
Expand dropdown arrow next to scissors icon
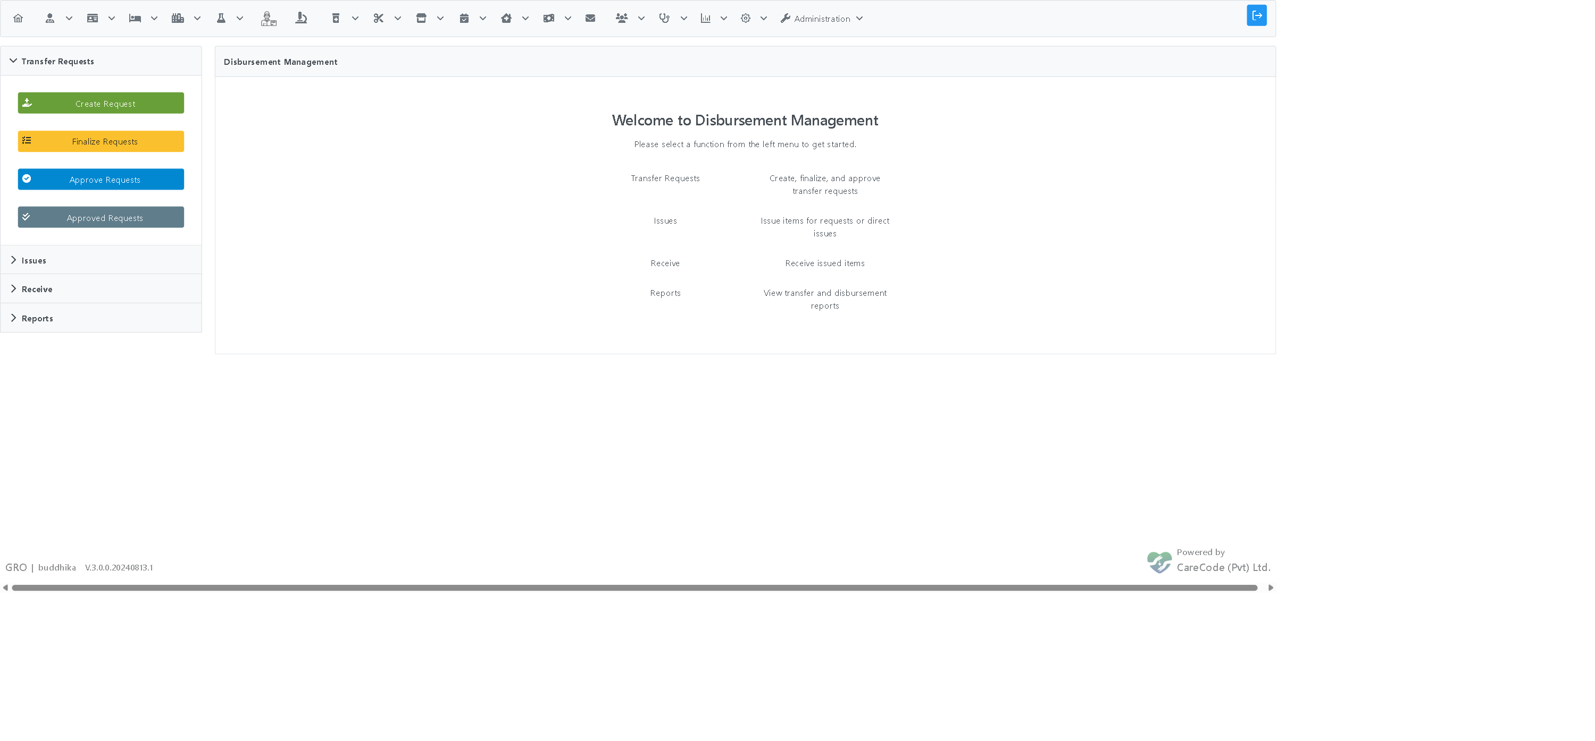pyautogui.click(x=397, y=19)
